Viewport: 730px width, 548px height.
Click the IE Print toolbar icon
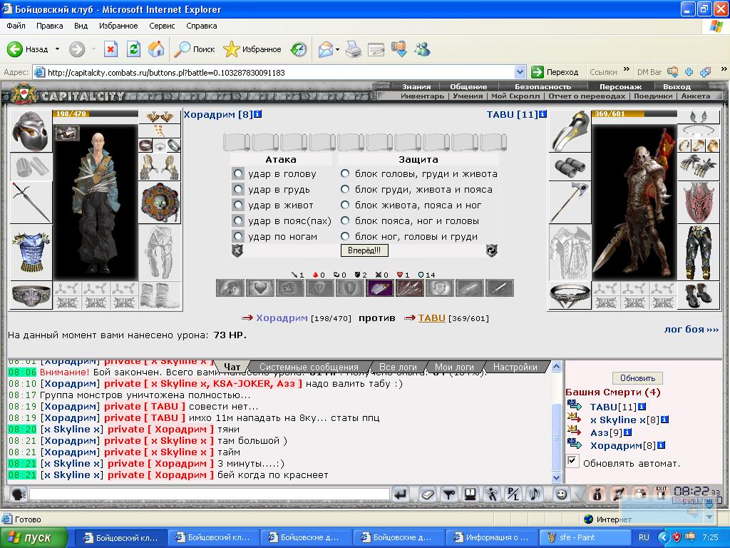pyautogui.click(x=354, y=49)
